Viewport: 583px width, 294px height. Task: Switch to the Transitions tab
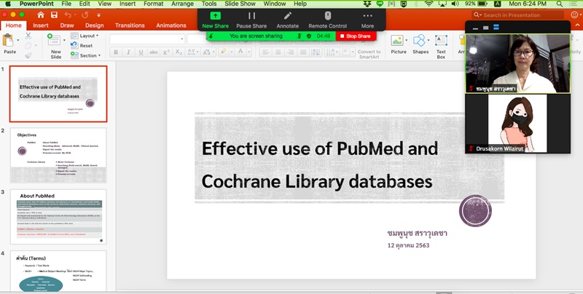(129, 25)
